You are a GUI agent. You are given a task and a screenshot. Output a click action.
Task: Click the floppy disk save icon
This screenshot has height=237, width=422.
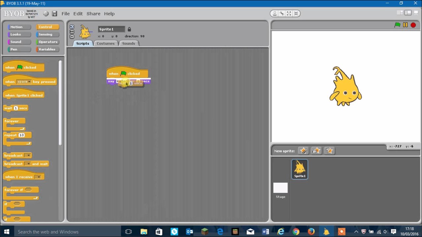[x=55, y=13]
